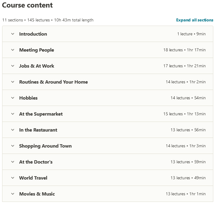
Task: Open the Meeting People section heading
Action: click(37, 50)
